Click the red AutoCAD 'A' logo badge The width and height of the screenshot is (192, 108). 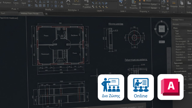click(x=170, y=87)
